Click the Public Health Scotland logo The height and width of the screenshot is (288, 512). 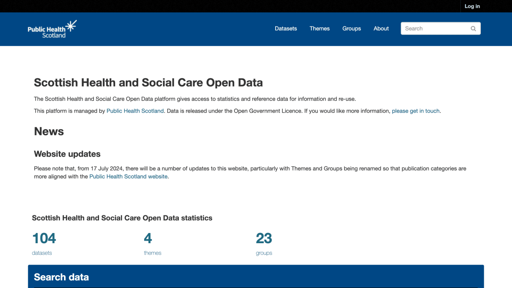(x=52, y=29)
